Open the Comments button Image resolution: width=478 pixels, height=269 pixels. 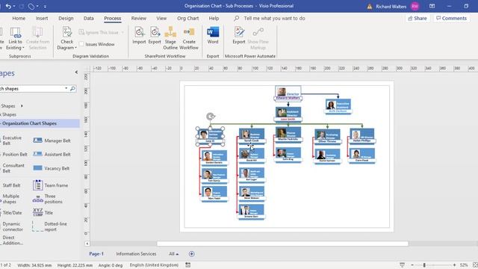pyautogui.click(x=451, y=18)
